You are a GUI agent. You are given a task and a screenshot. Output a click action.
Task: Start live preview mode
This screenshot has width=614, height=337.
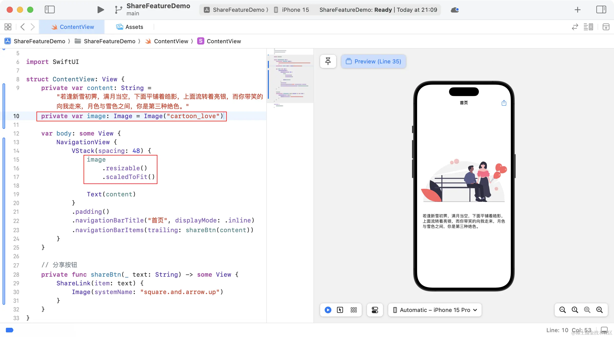(x=328, y=310)
